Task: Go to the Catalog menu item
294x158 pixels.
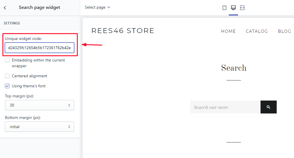Action: (257, 31)
